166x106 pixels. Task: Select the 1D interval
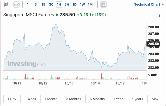tap(74, 4)
